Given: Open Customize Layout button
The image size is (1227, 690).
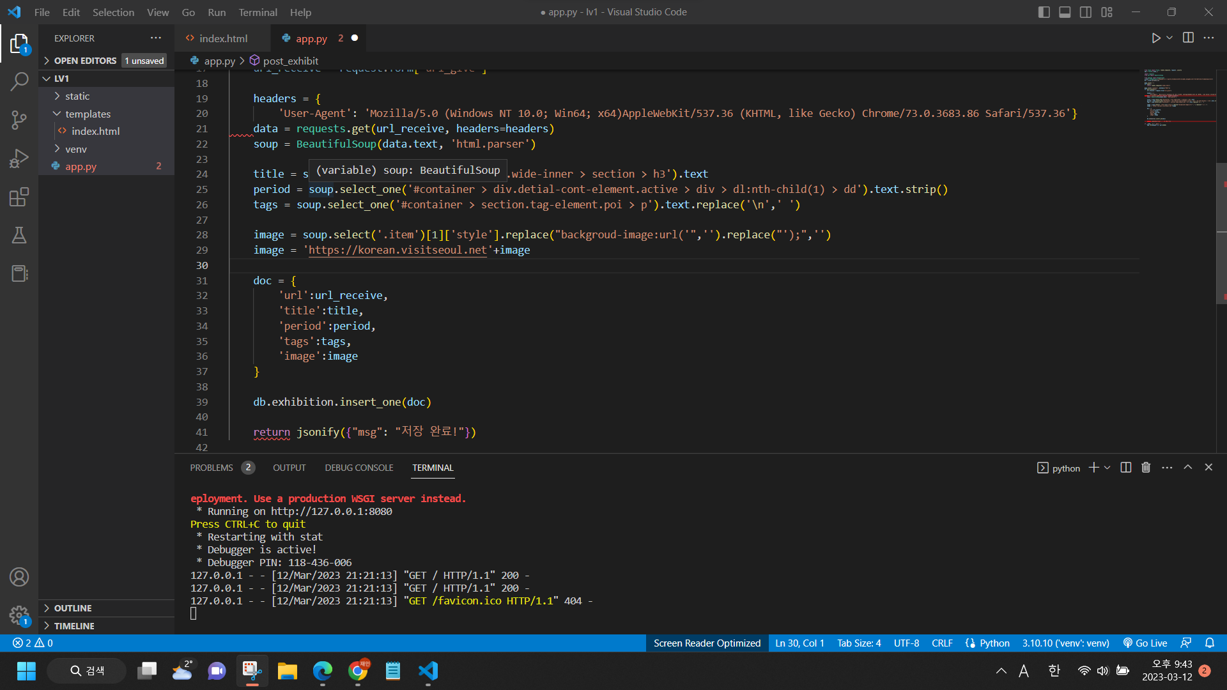Looking at the screenshot, I should click(1107, 12).
